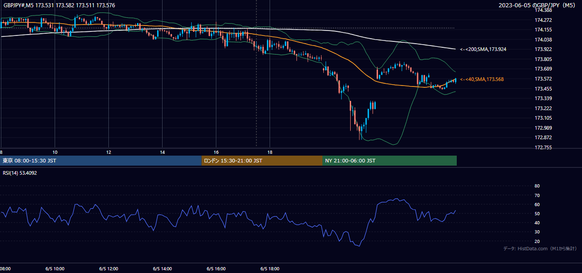This screenshot has height=273, width=582.
Task: Click RSI scale level 60
Action: (537, 204)
